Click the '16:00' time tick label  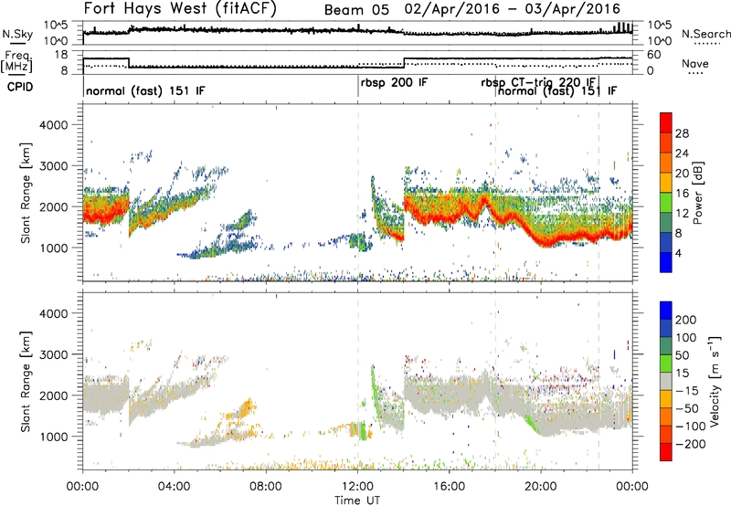449,487
